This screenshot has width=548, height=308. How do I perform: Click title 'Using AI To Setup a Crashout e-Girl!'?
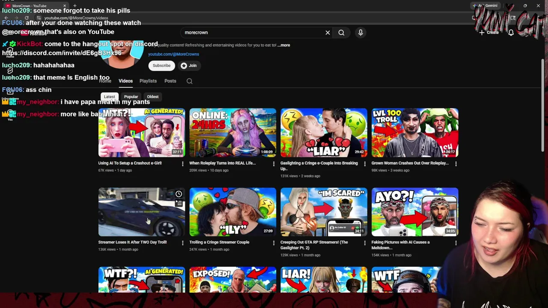tap(130, 163)
